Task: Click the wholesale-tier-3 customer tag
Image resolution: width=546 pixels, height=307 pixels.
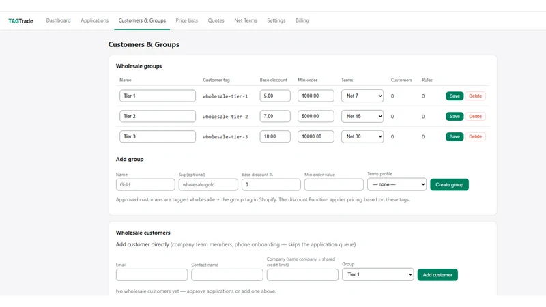Action: pos(225,137)
